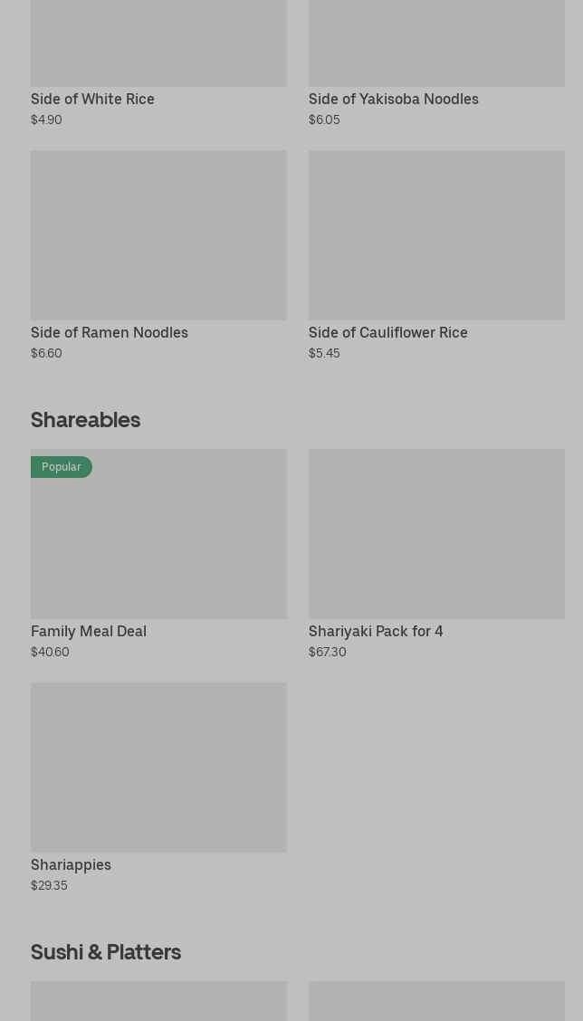This screenshot has width=583, height=1021.
Task: Click the $67.30 Shariyaki Pack price
Action: pos(327,652)
